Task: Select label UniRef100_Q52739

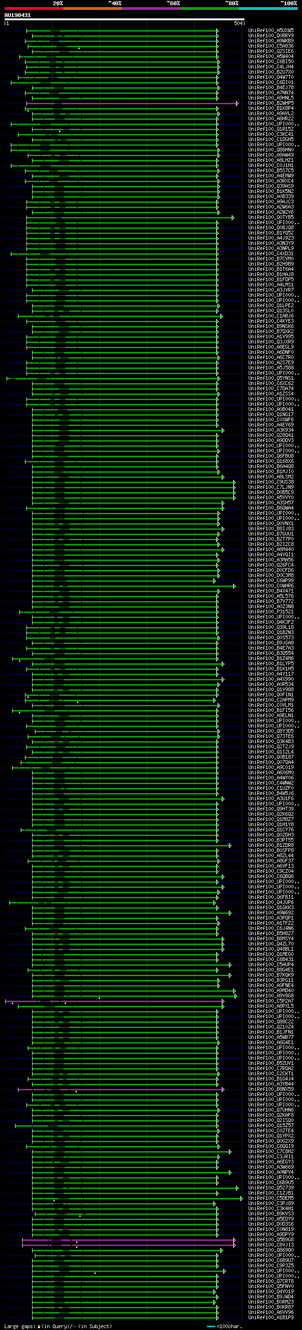Action: [x=271, y=1188]
